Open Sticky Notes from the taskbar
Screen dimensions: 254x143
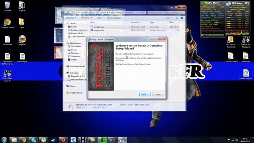pyautogui.click(x=92, y=140)
